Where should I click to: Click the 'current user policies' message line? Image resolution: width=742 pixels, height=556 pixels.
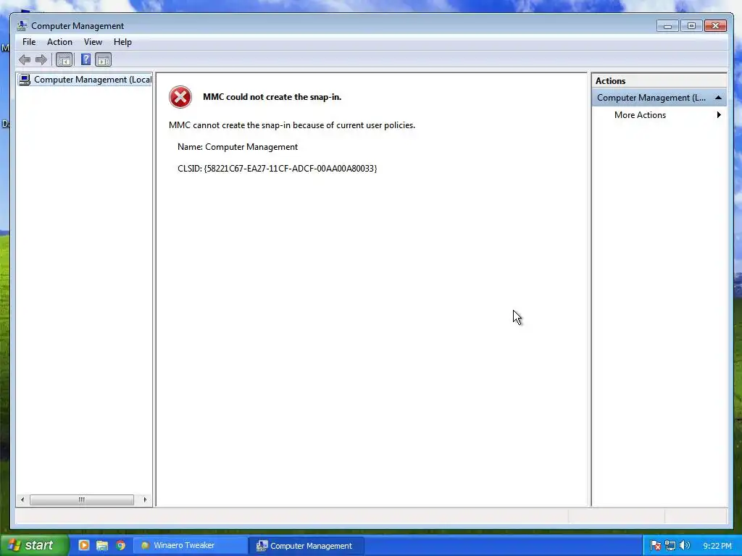pyautogui.click(x=291, y=125)
